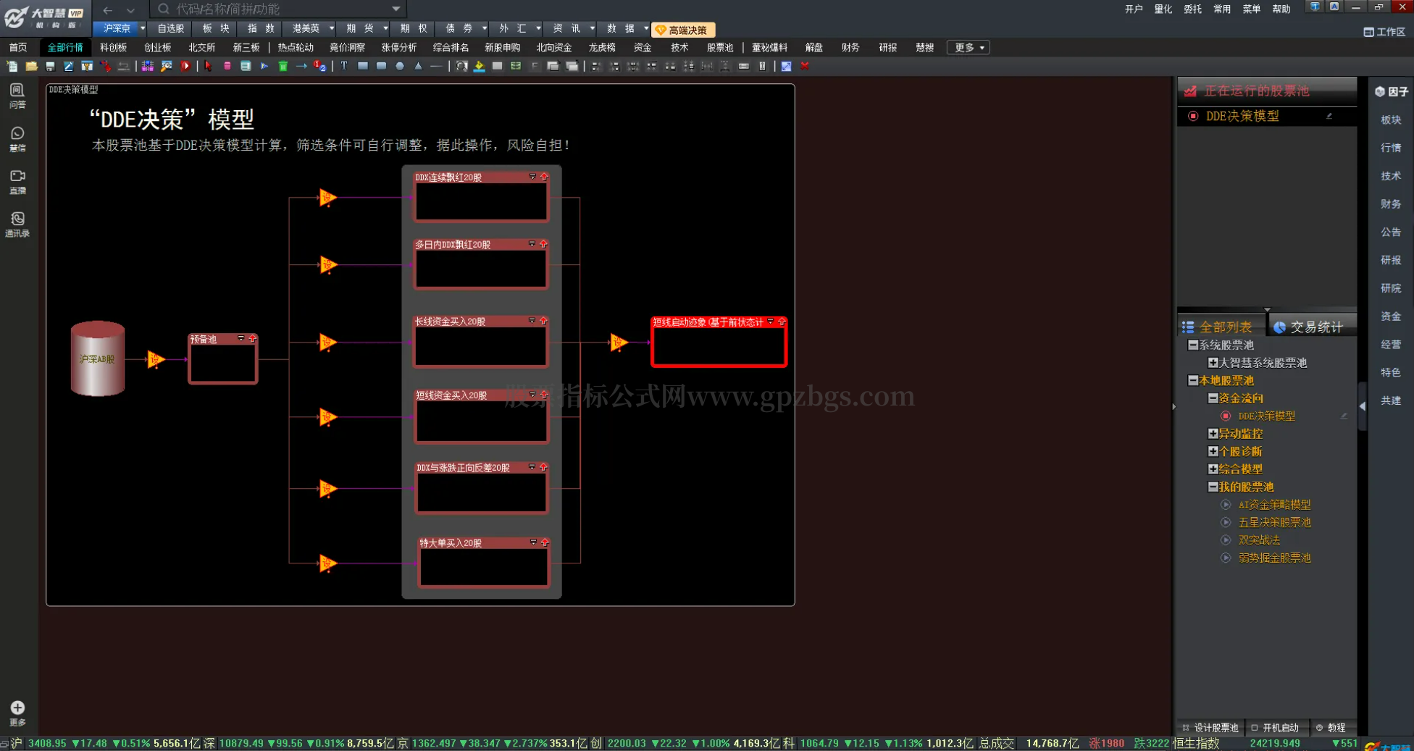Open the 沪深京 dropdown arrow
This screenshot has height=751, width=1414.
click(x=143, y=28)
